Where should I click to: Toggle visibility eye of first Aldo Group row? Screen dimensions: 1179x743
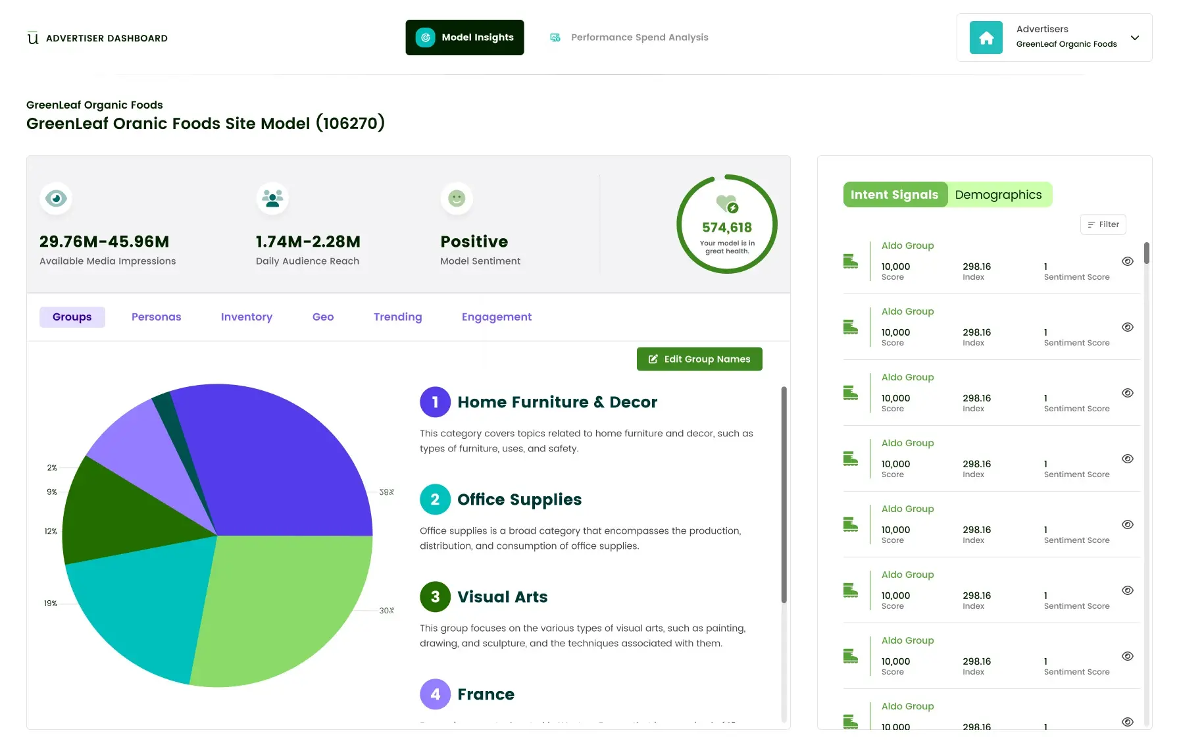pyautogui.click(x=1127, y=261)
